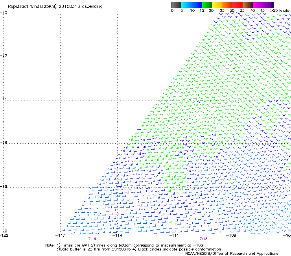Click the -12 latitude axis label

click(x=4, y=56)
